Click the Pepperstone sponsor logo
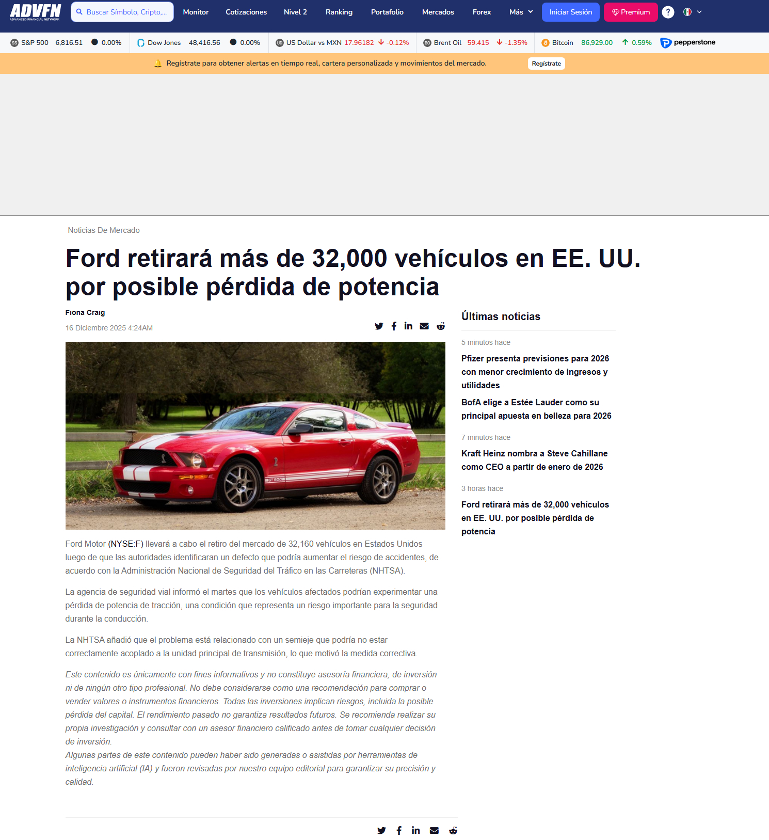This screenshot has width=769, height=840. [x=688, y=43]
